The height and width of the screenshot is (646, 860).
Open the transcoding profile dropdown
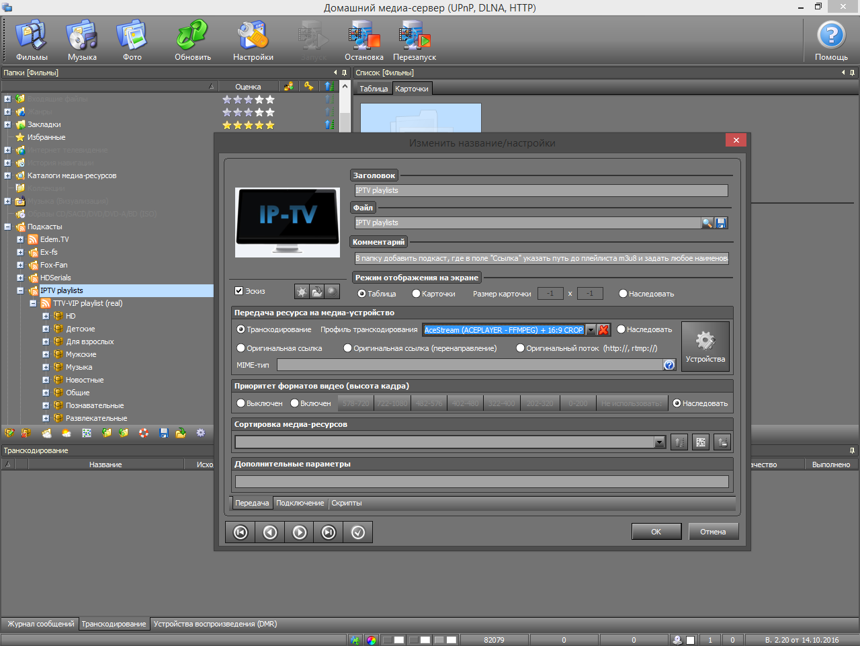point(591,330)
